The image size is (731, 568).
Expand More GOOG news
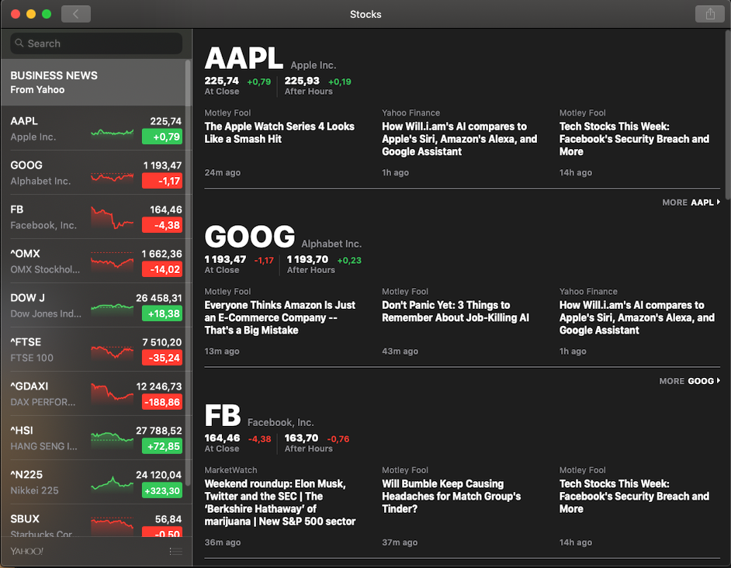690,381
